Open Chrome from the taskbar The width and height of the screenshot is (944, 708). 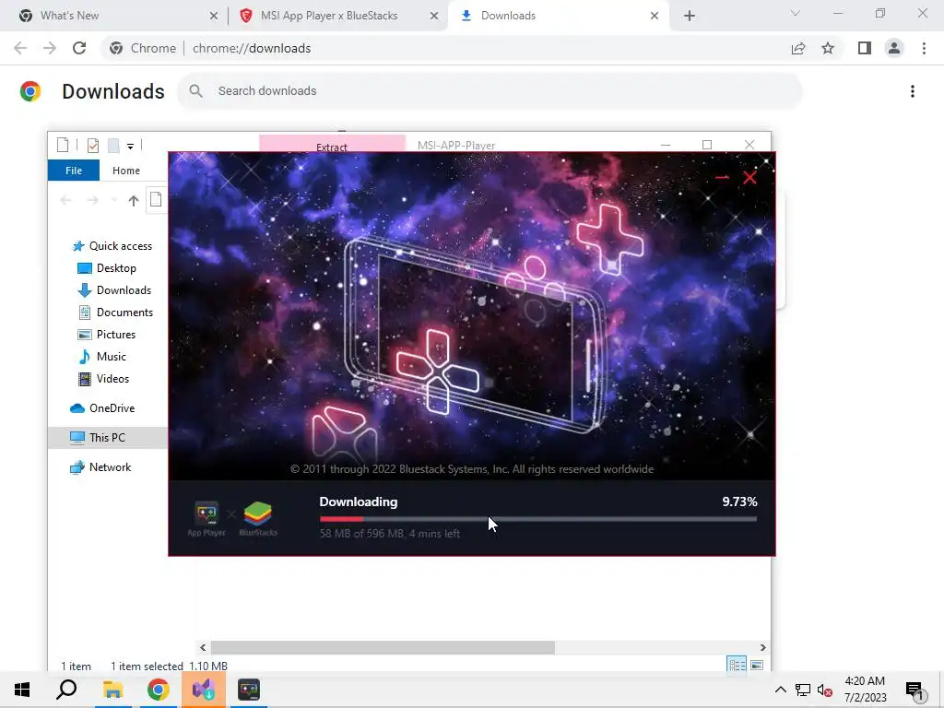point(159,690)
